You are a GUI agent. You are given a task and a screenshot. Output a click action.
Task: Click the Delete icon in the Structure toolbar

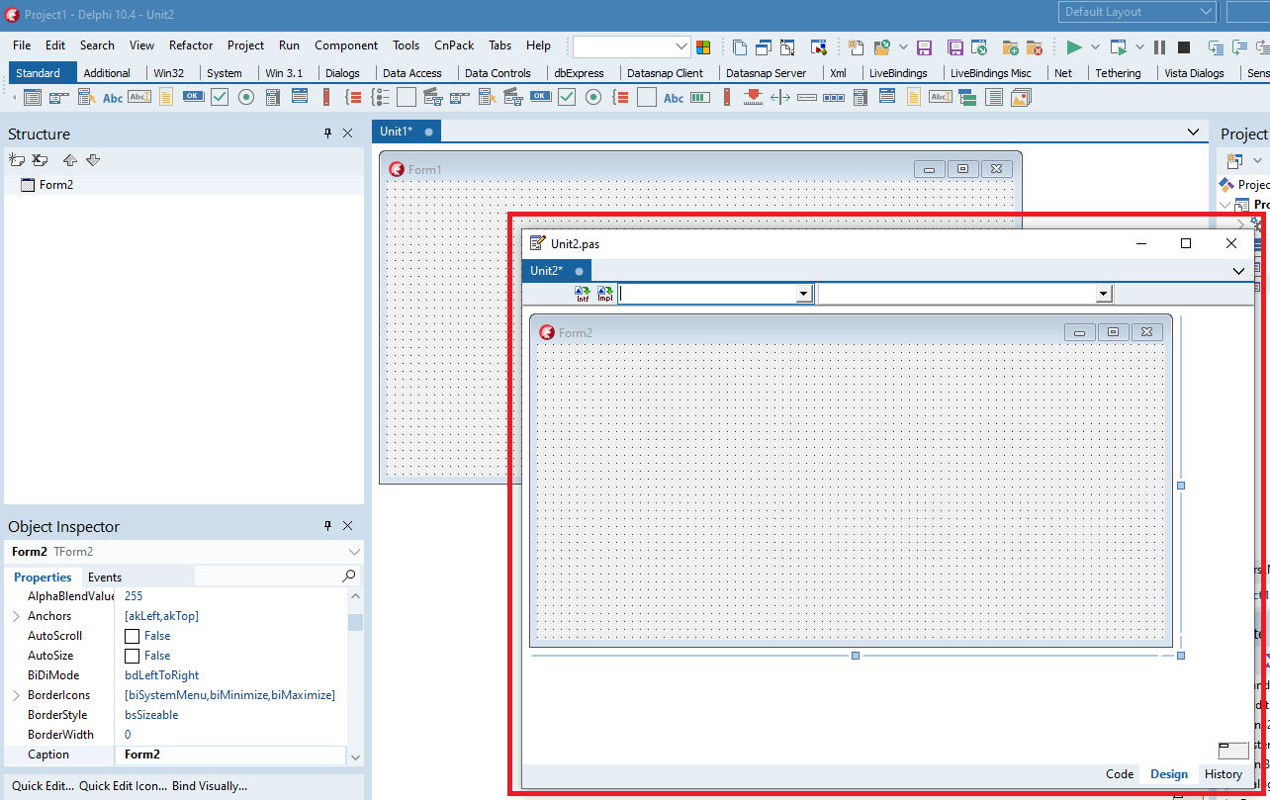point(40,160)
